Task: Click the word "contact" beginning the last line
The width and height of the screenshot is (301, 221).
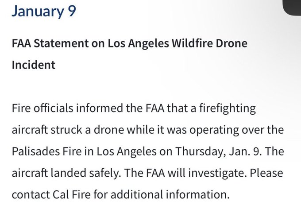Action: click(31, 194)
